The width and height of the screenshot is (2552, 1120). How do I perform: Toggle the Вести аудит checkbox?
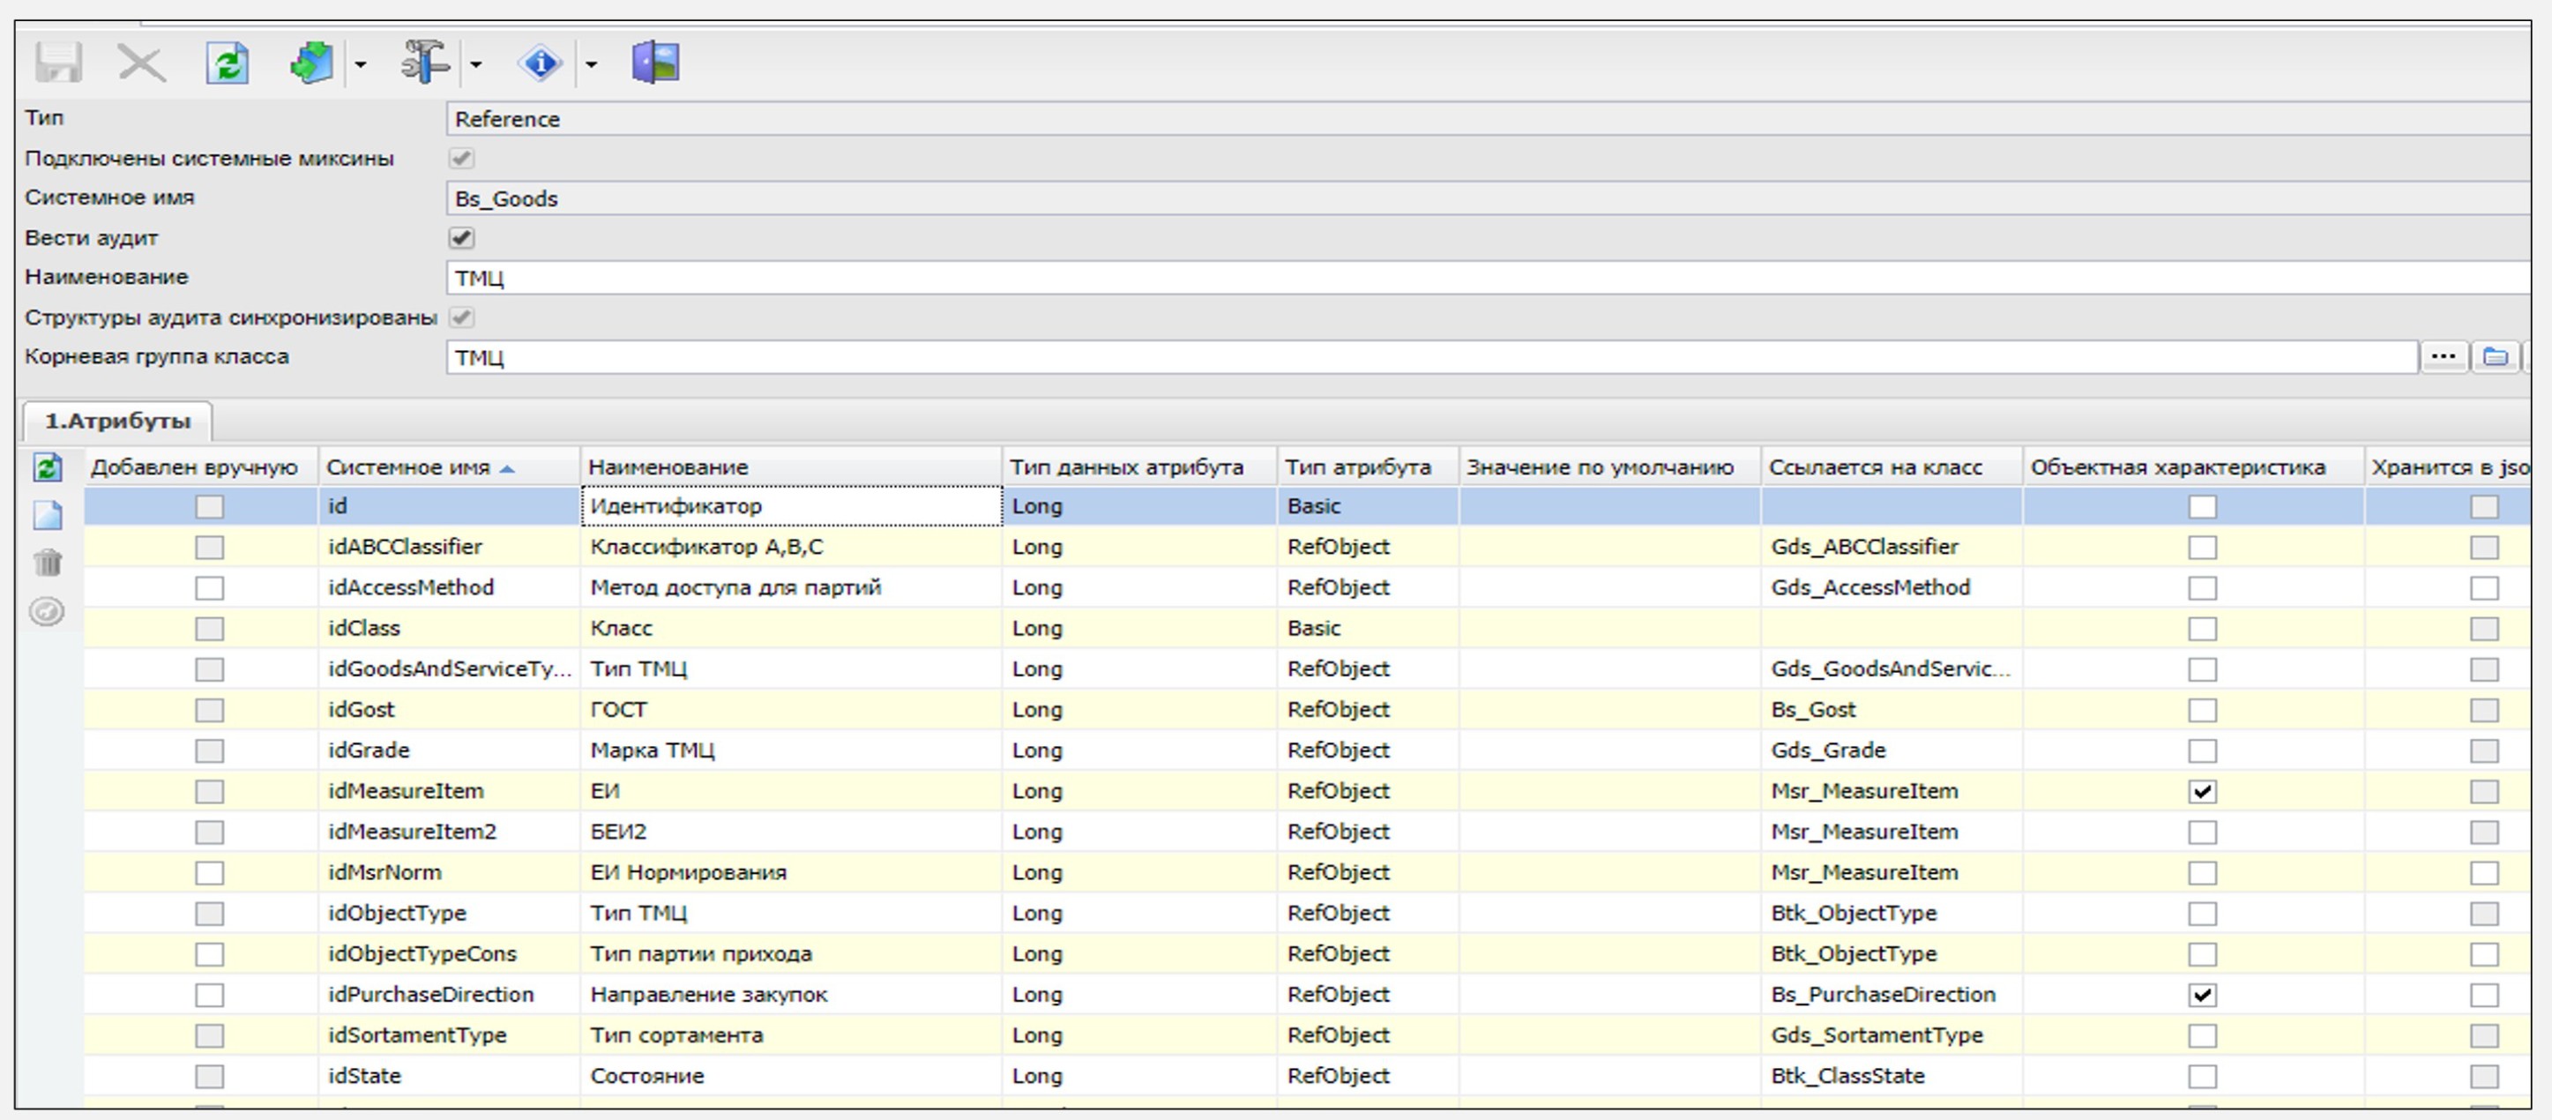462,238
